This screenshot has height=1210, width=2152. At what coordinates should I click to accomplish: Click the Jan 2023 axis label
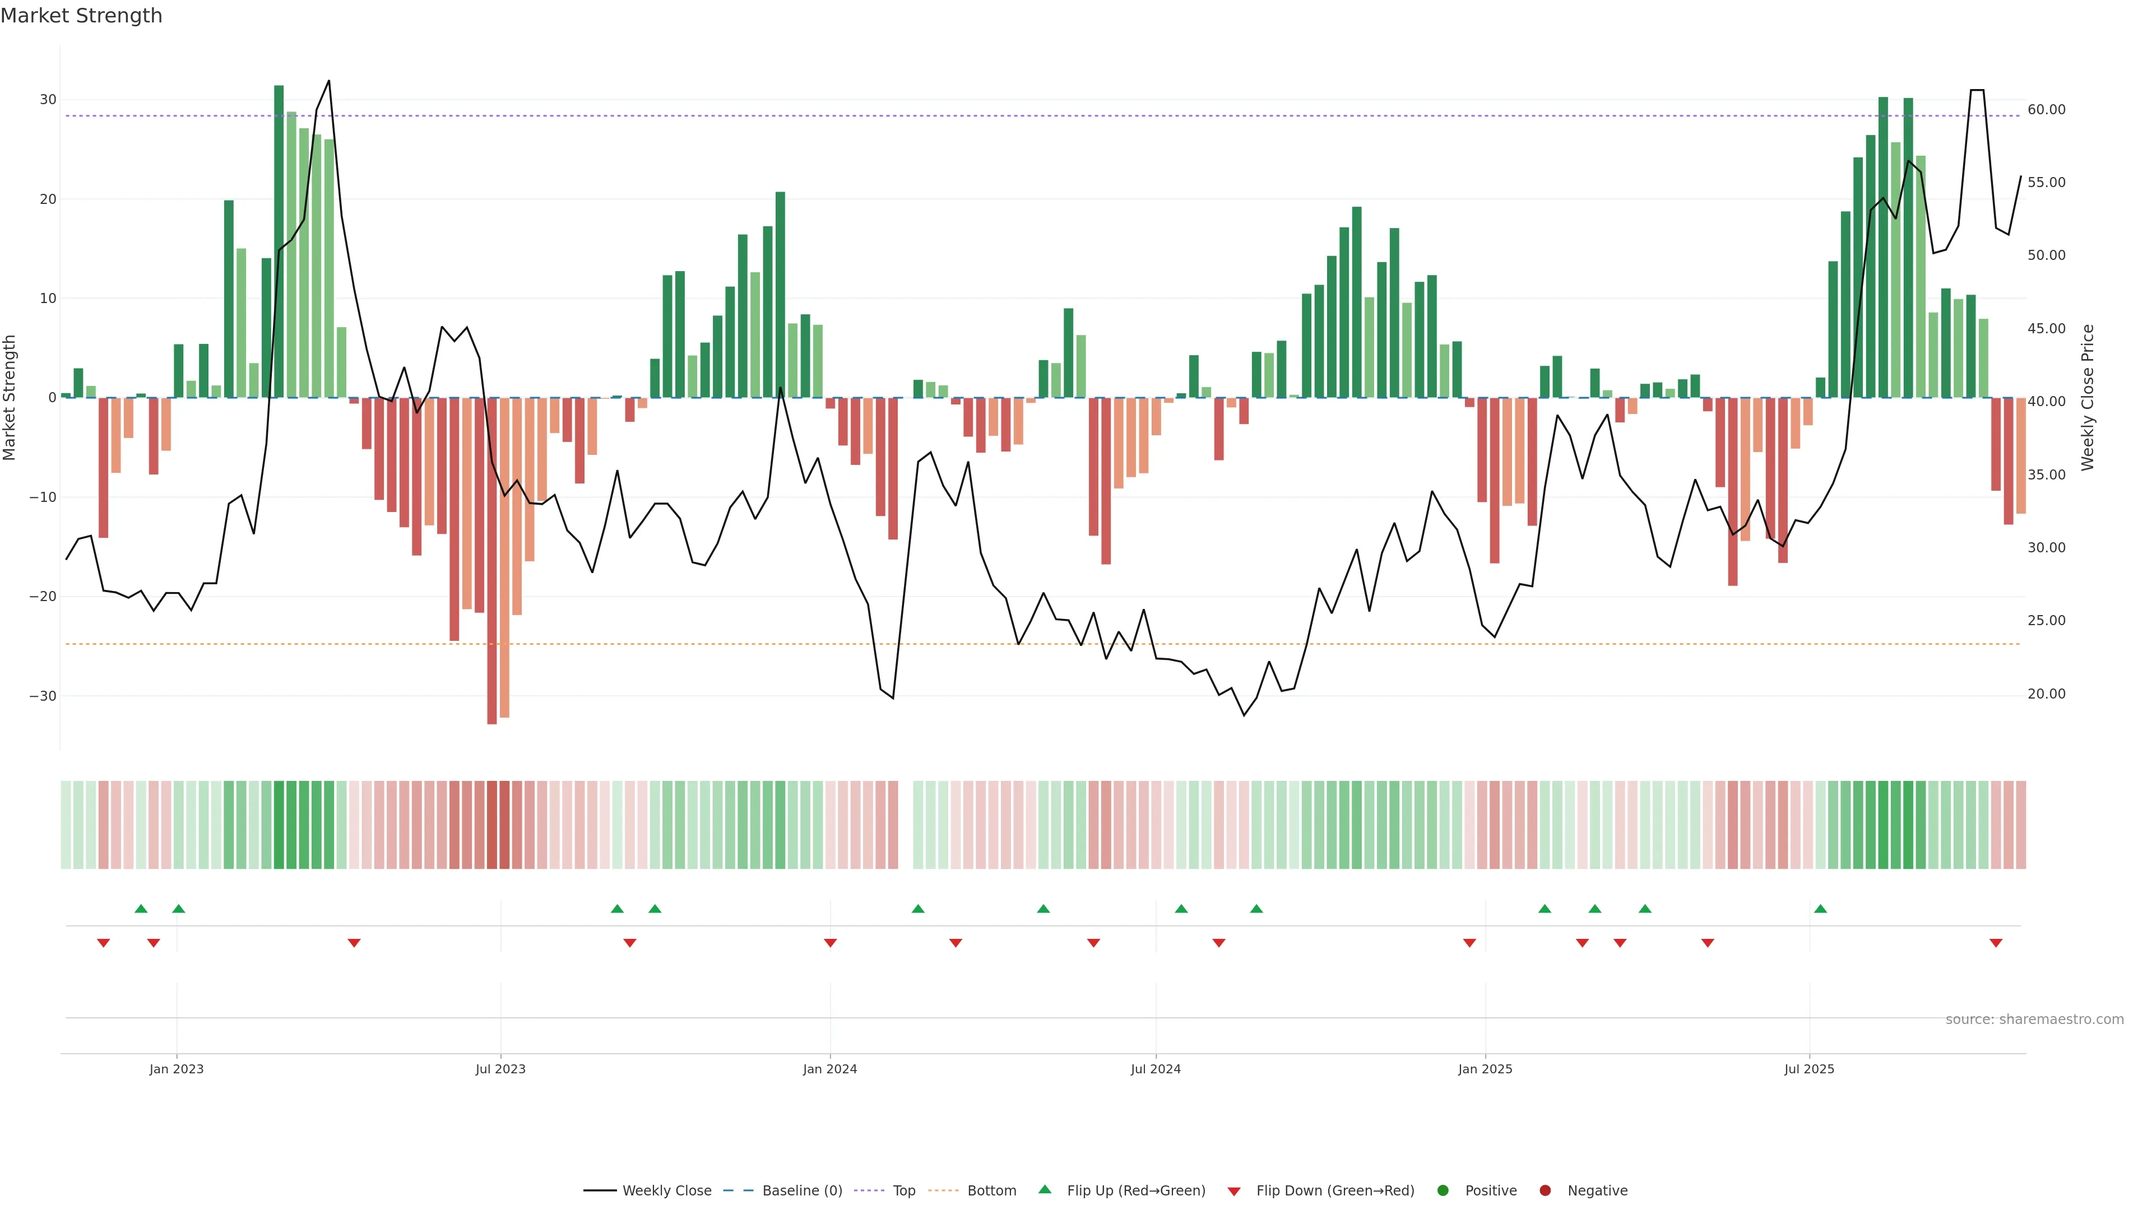pos(177,1069)
